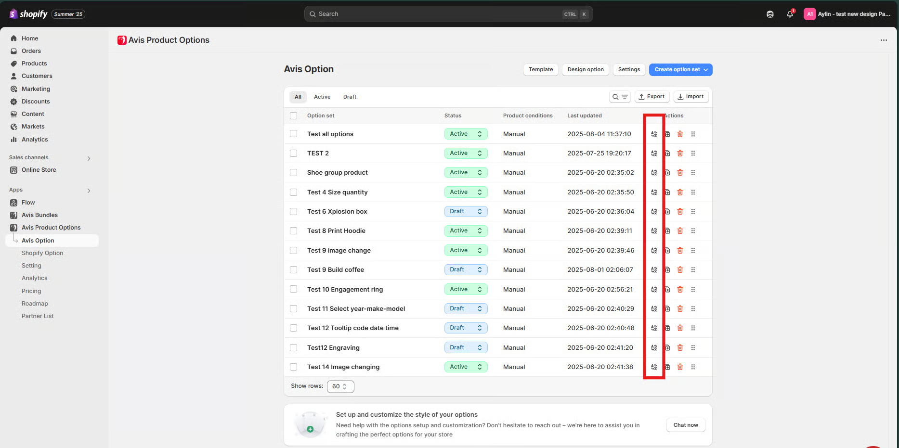Viewport: 899px width, 448px height.
Task: Click the Design option button
Action: [585, 70]
